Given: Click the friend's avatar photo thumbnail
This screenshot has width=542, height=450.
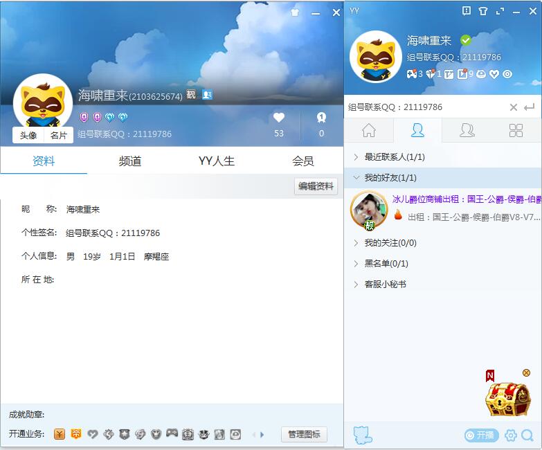Looking at the screenshot, I should (369, 210).
